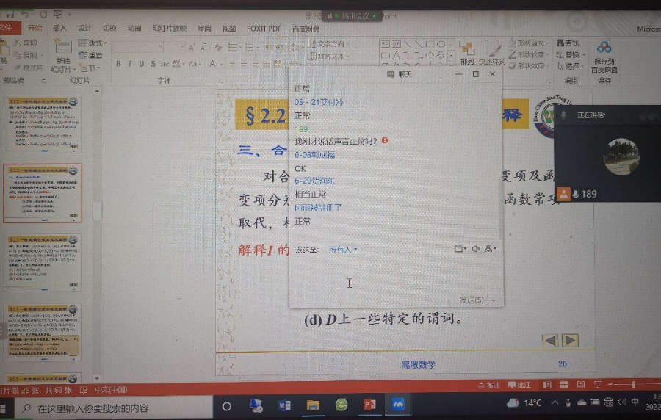Viewport: 661px width, 420px height.
Task: Open the Slide Show (幻灯片放映) tab
Action: point(169,28)
